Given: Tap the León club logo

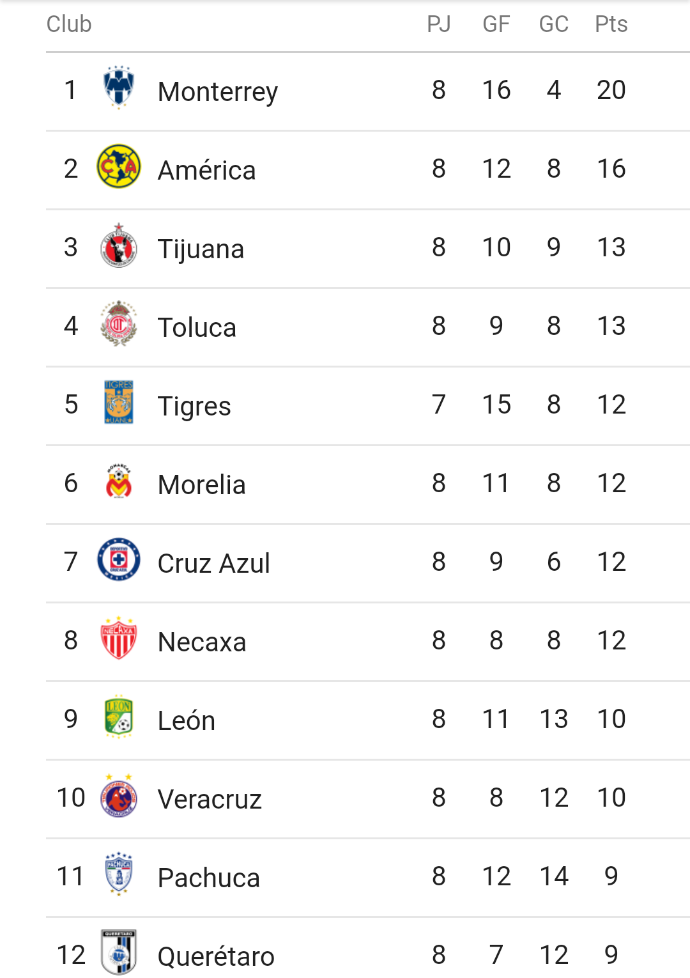Looking at the screenshot, I should coord(119,717).
